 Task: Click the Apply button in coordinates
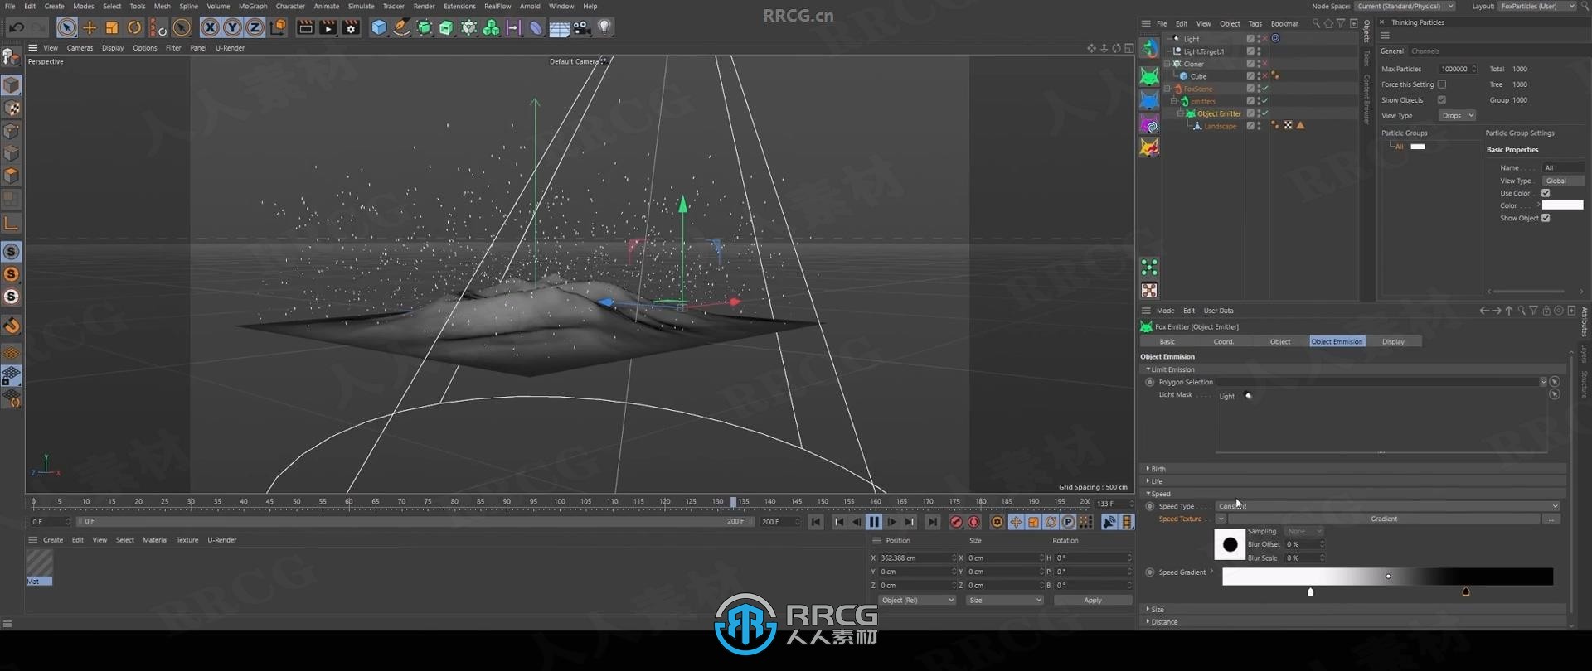pyautogui.click(x=1093, y=600)
